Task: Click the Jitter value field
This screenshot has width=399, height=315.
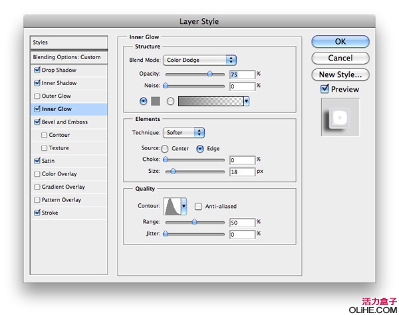Action: (x=242, y=235)
